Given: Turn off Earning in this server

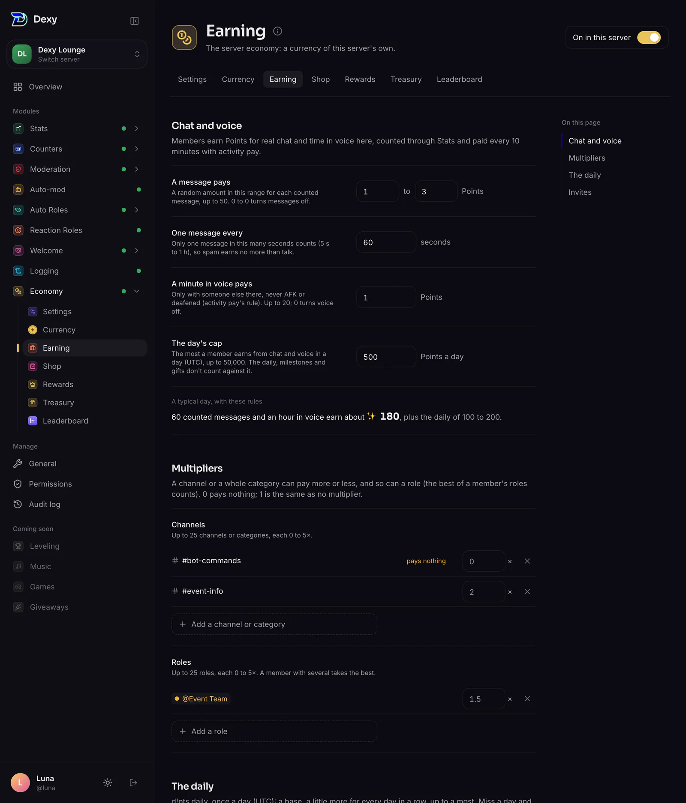Looking at the screenshot, I should click(649, 38).
